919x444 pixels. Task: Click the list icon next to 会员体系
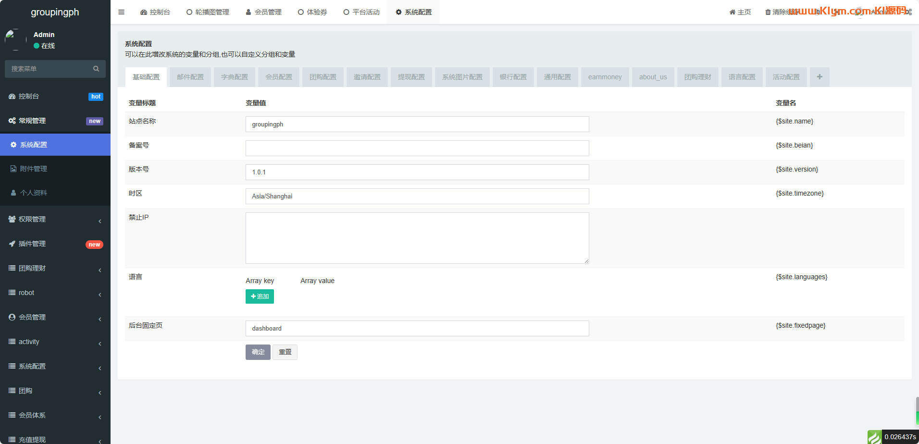coord(12,415)
